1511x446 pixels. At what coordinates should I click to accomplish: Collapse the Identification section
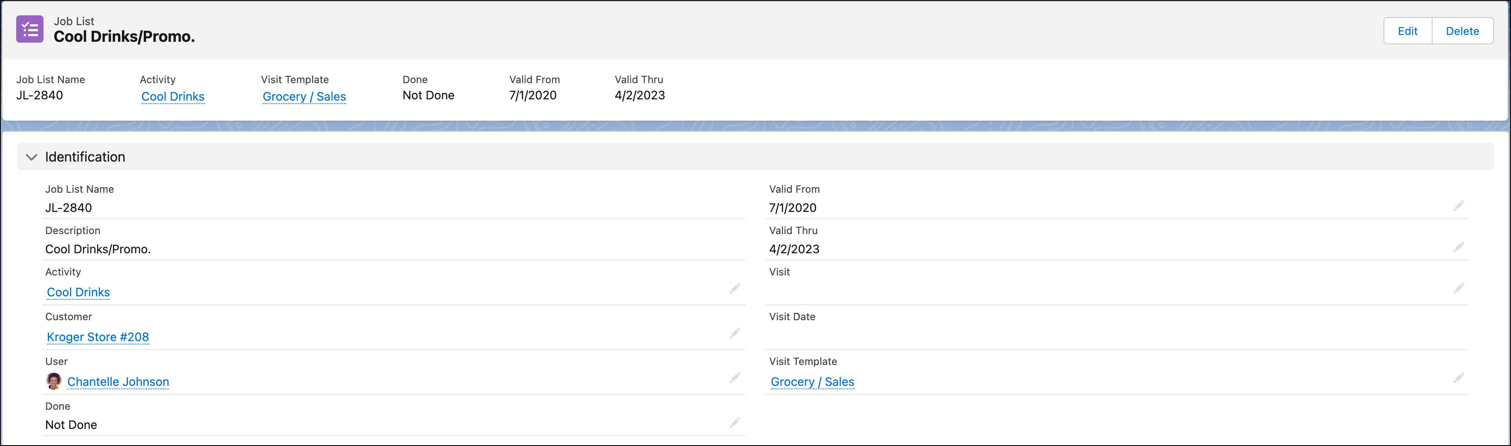point(32,156)
